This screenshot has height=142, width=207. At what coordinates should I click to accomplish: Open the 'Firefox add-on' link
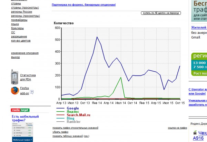pos(24,91)
